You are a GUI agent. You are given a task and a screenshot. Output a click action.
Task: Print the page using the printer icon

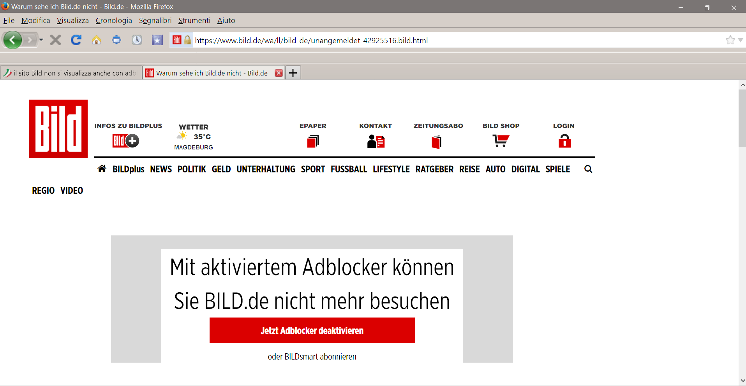coord(116,40)
